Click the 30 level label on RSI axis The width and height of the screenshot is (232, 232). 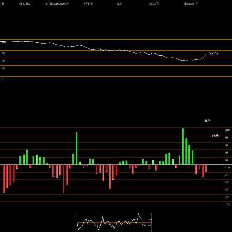point(3,68)
